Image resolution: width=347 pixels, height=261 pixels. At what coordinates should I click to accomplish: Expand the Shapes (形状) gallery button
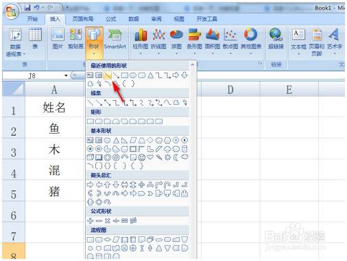coord(94,42)
